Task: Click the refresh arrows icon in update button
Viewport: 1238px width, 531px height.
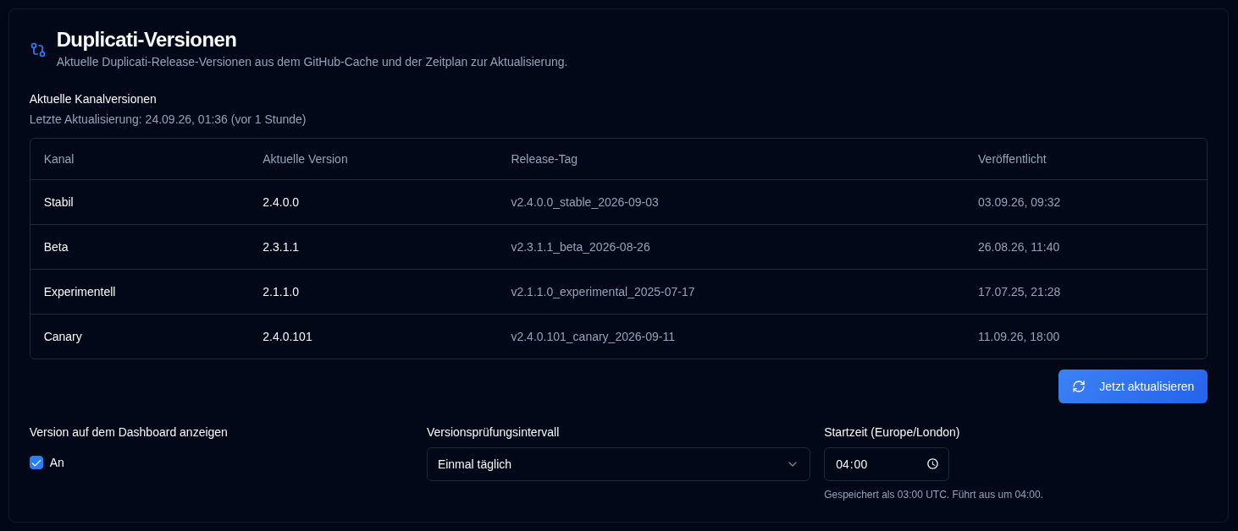Action: pyautogui.click(x=1079, y=386)
